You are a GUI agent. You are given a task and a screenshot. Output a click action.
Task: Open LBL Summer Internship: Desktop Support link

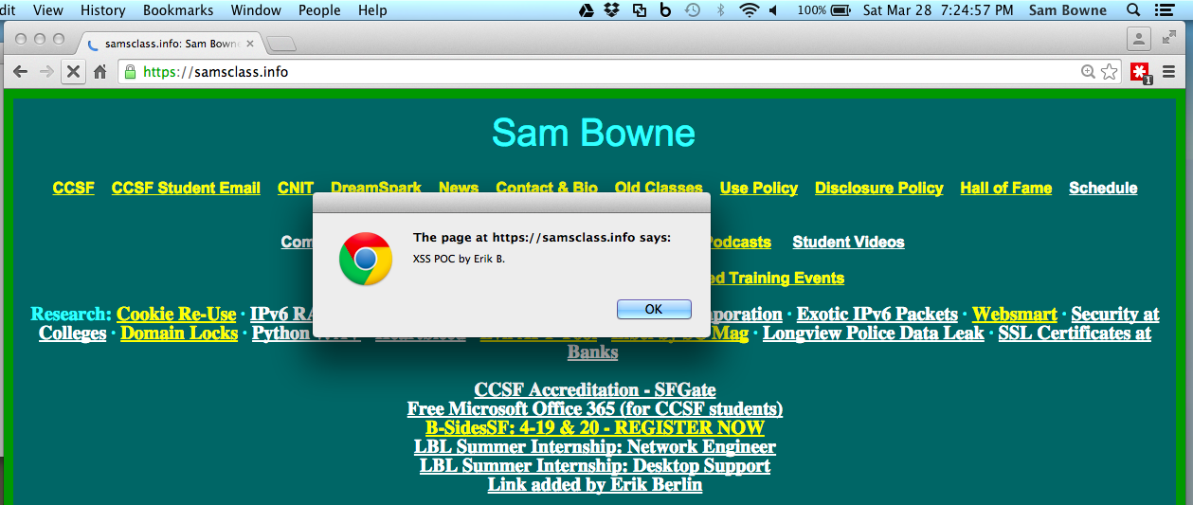595,465
